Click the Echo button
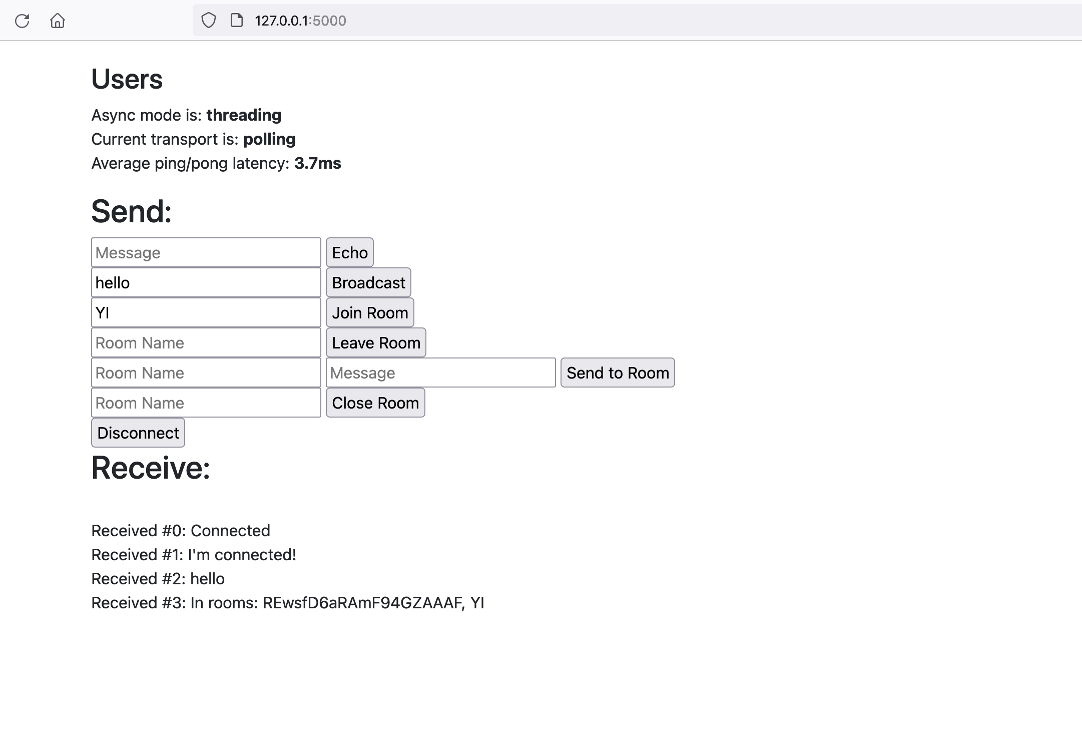The image size is (1082, 742). click(349, 252)
